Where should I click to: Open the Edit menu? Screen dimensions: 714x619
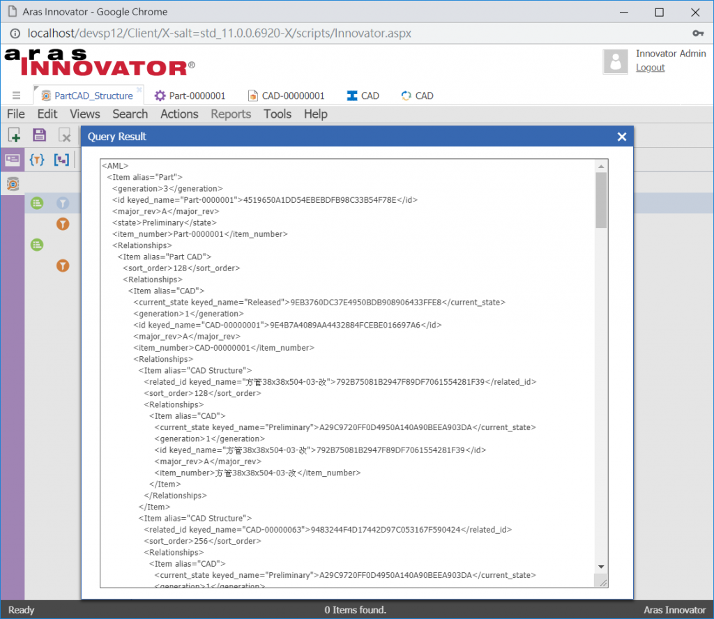(x=47, y=114)
